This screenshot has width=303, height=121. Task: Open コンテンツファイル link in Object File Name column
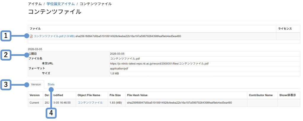click(x=90, y=103)
